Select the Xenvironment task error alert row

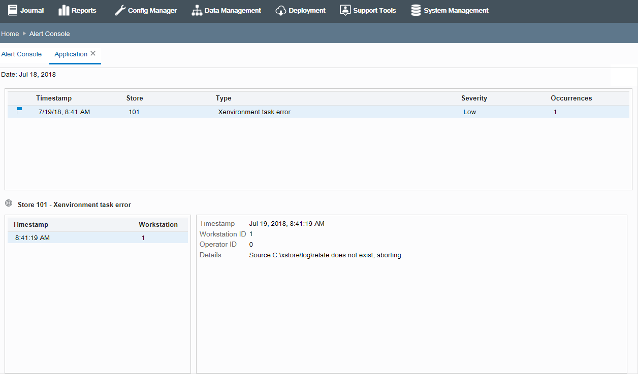[x=254, y=112]
